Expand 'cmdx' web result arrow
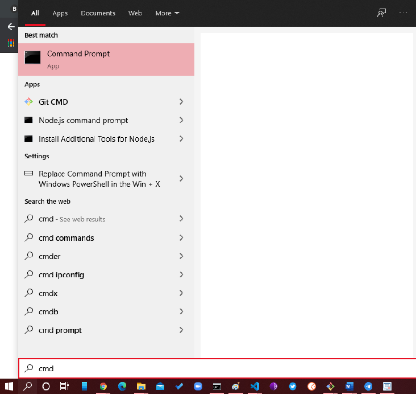416x394 pixels. coord(181,293)
